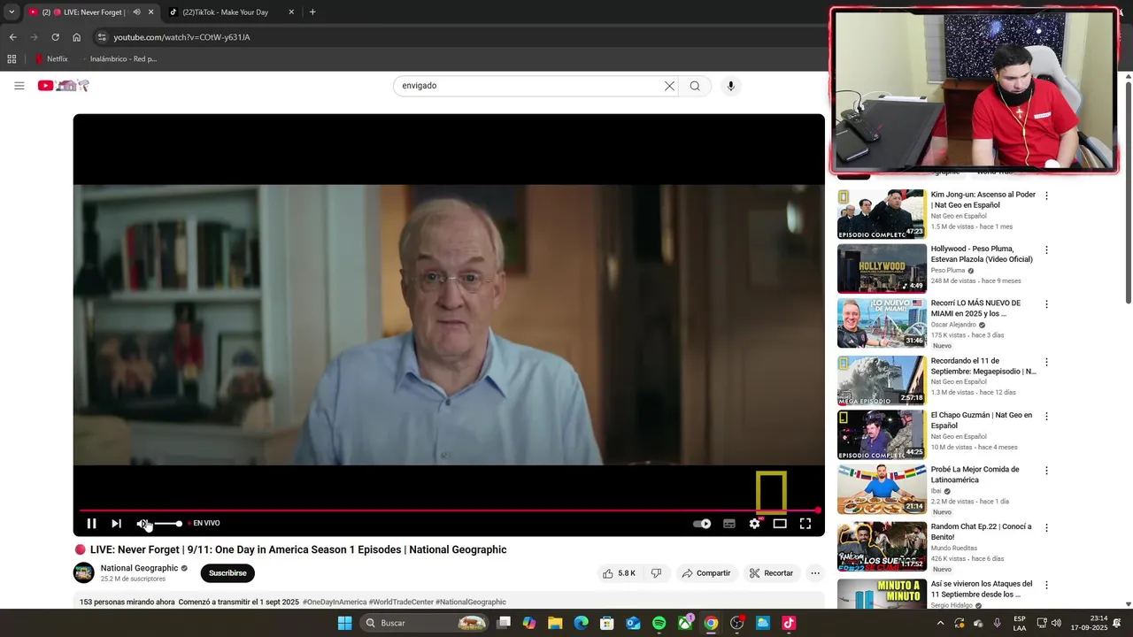This screenshot has height=637, width=1133.
Task: Mute the video with the speaker icon
Action: pyautogui.click(x=142, y=524)
